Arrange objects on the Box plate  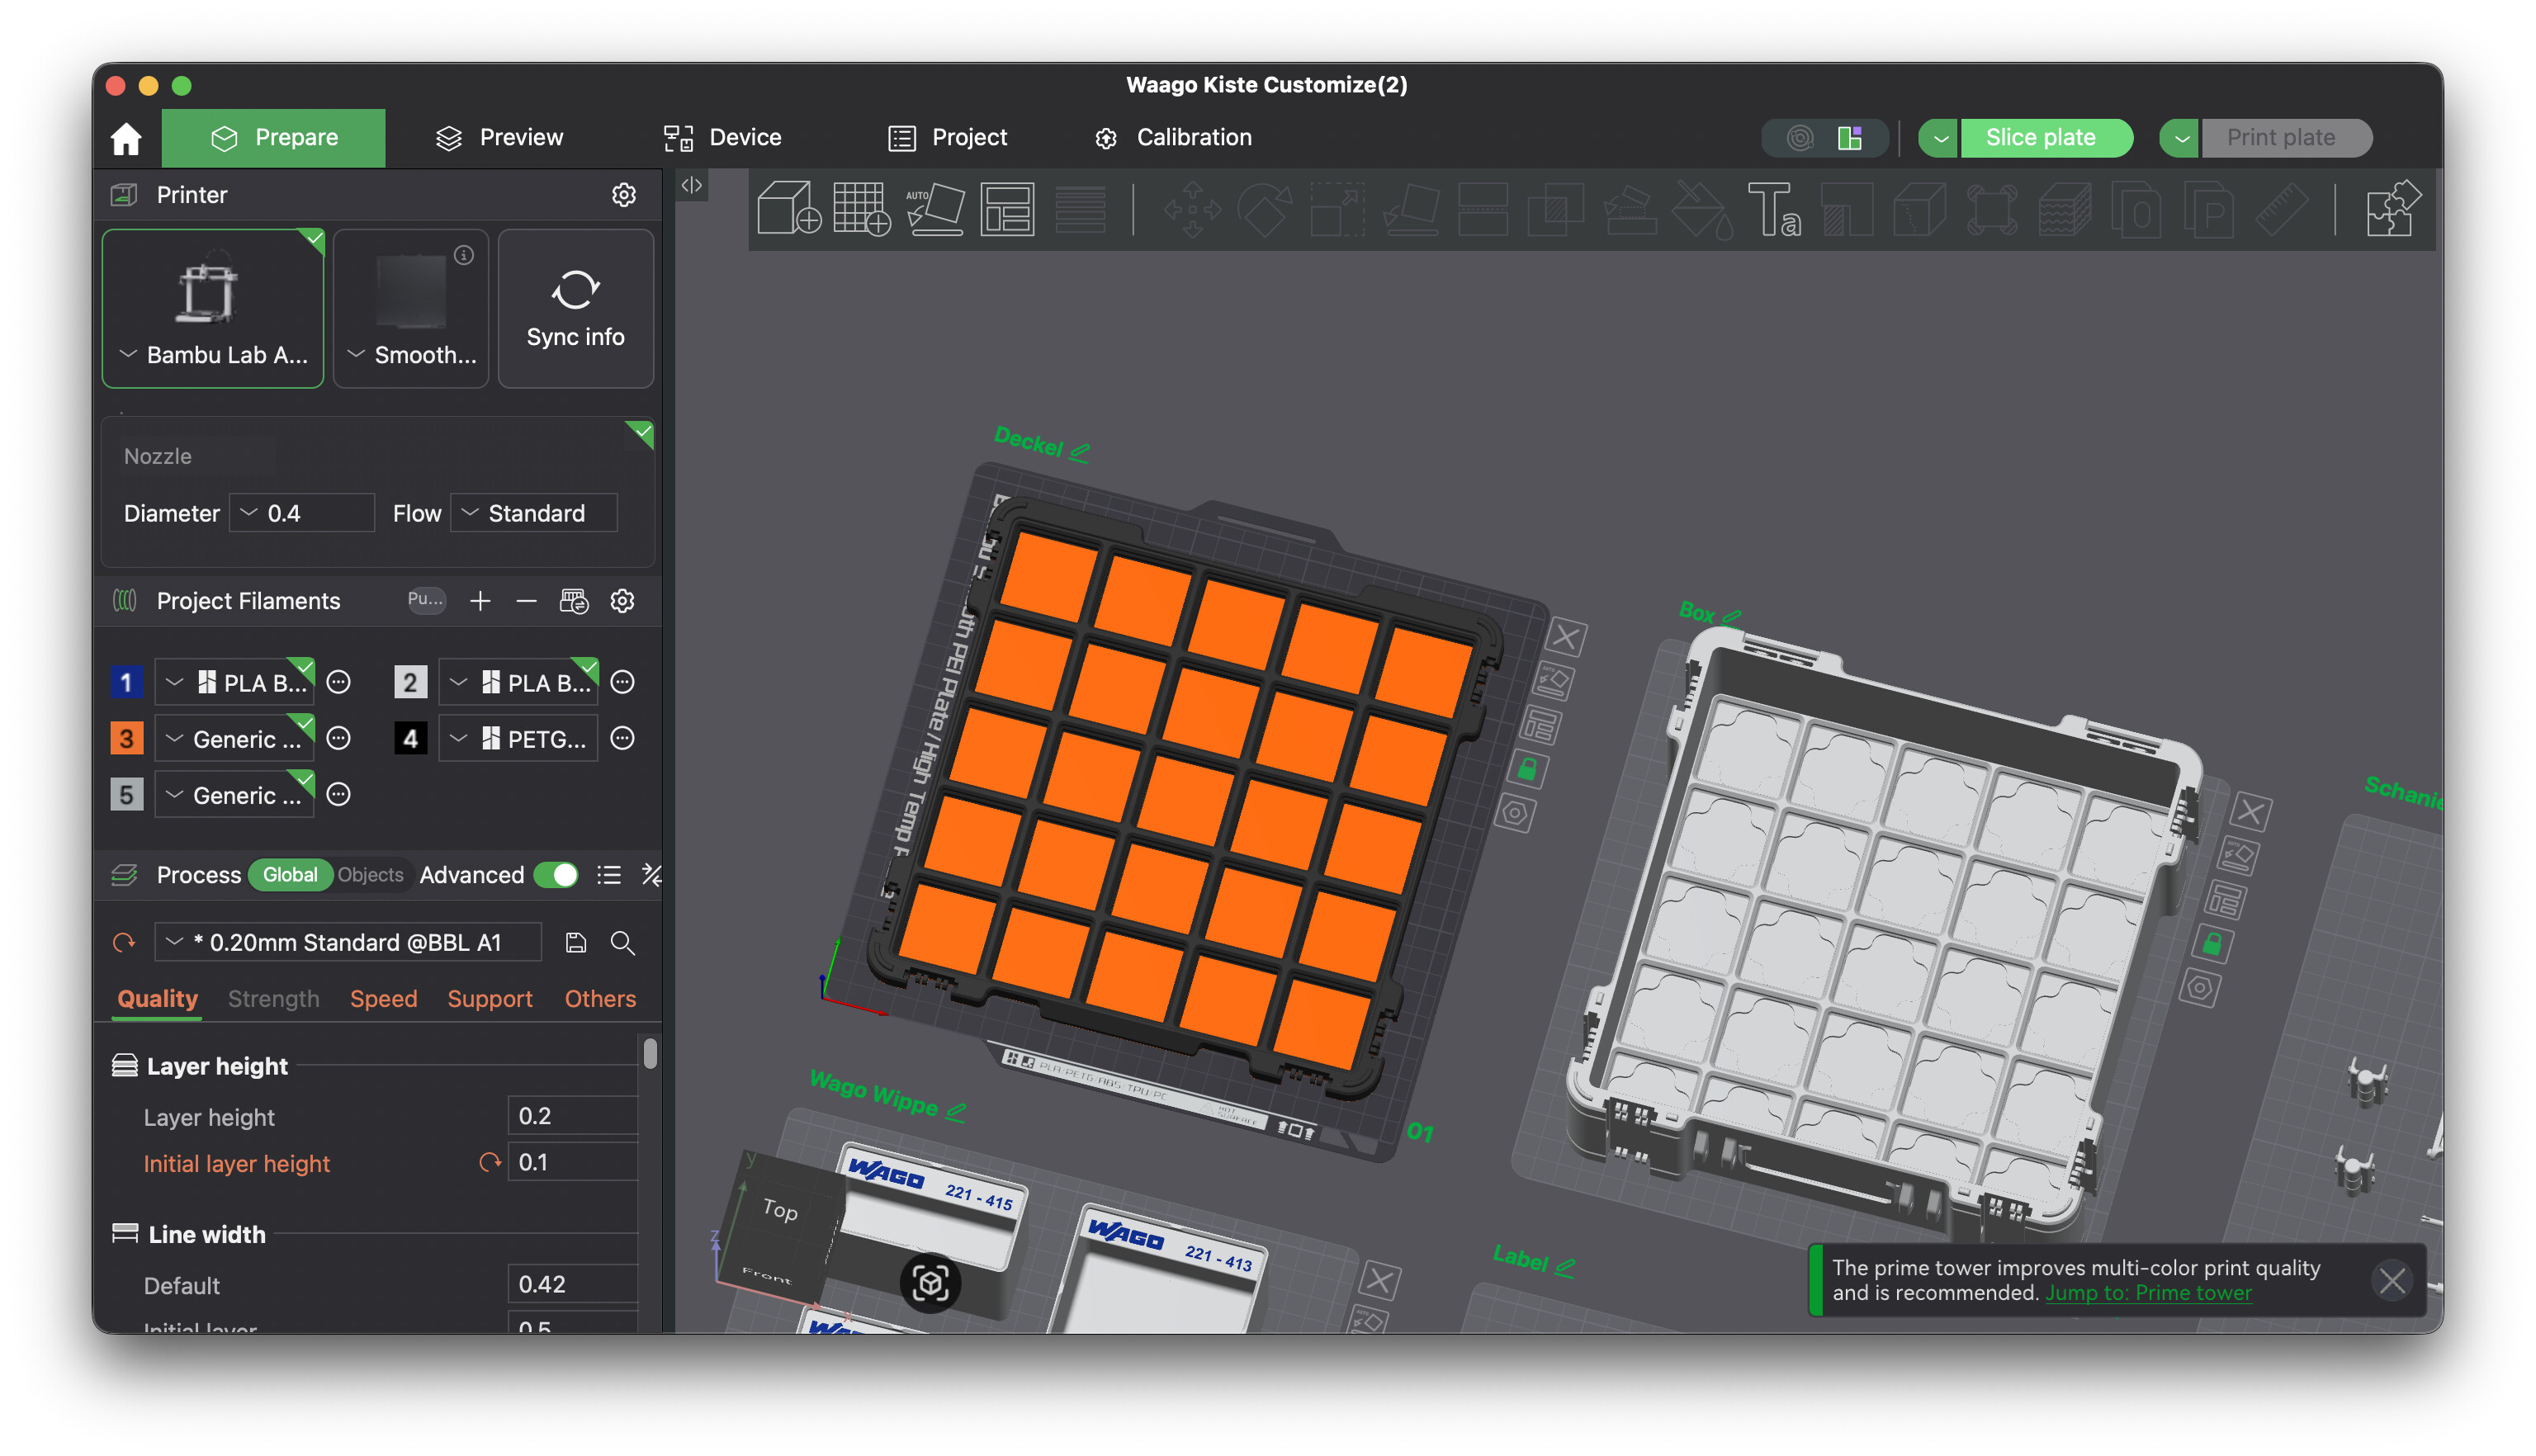(2225, 900)
